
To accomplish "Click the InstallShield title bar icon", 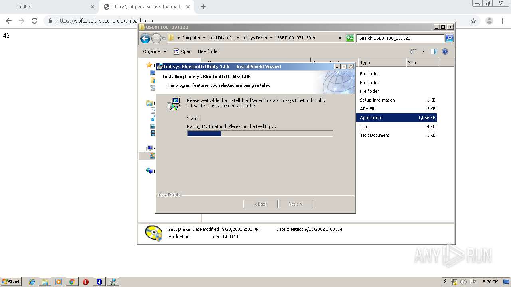I will 160,67.
